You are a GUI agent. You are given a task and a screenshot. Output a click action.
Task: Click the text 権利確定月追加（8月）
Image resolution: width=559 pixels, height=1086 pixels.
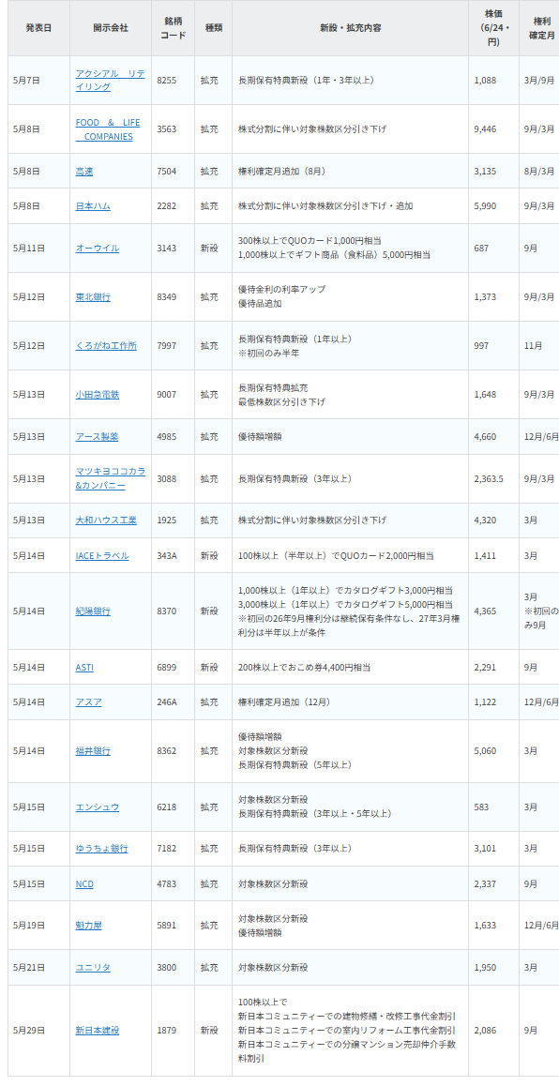pyautogui.click(x=282, y=171)
